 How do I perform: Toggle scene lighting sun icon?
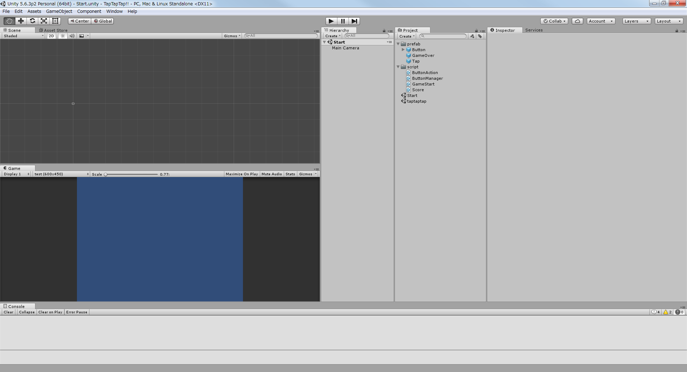[63, 36]
